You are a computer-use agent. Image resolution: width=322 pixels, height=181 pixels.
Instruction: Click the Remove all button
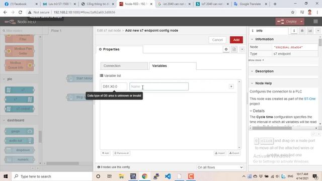122,153
